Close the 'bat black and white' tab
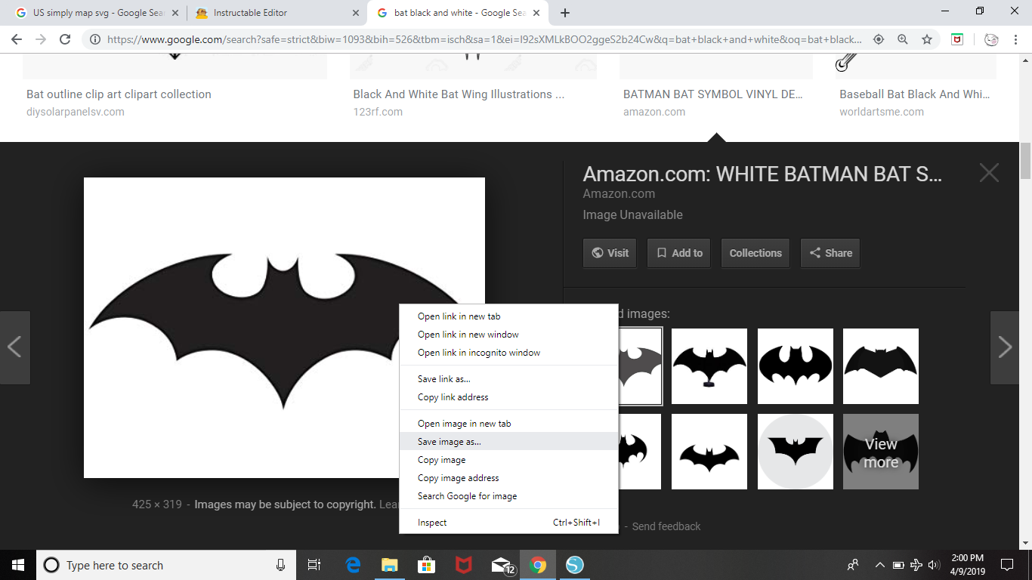The image size is (1032, 580). [x=538, y=13]
